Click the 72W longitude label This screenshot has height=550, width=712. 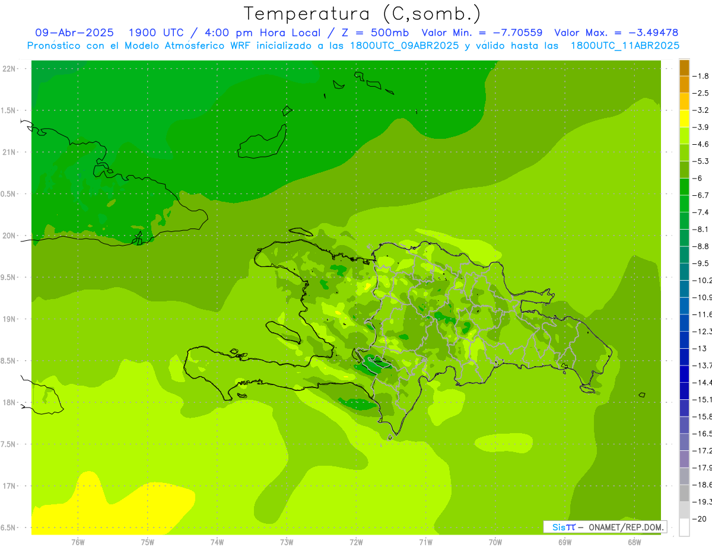click(x=356, y=542)
